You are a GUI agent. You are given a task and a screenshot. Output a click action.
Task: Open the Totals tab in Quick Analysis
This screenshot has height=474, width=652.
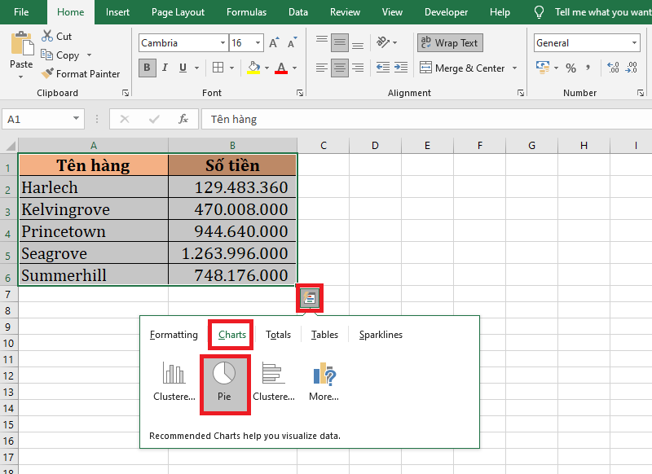[278, 335]
